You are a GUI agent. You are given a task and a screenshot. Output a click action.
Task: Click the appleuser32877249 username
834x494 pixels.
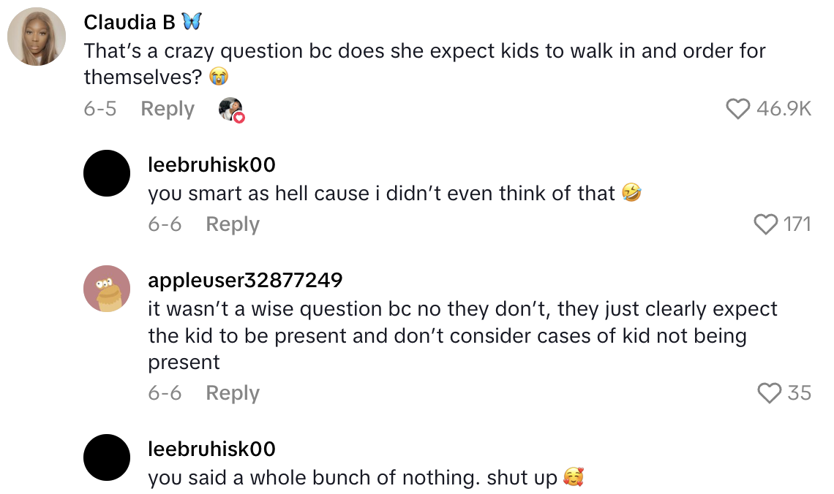(245, 280)
